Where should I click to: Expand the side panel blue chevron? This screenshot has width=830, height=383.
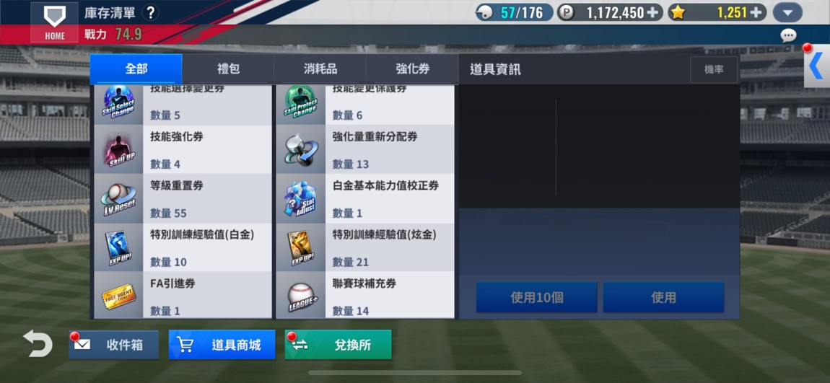coord(816,66)
